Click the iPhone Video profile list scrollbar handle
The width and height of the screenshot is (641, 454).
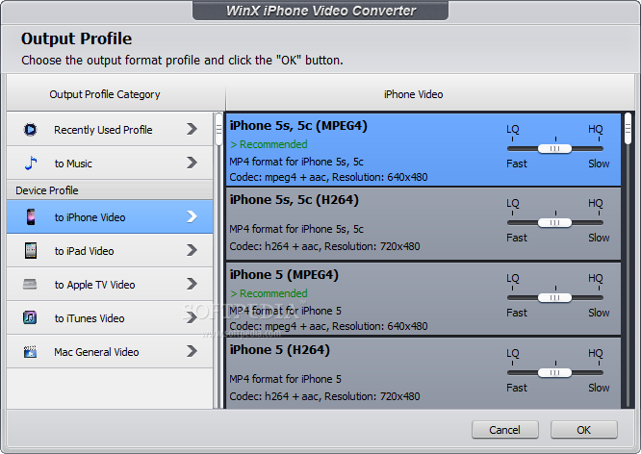(x=628, y=129)
